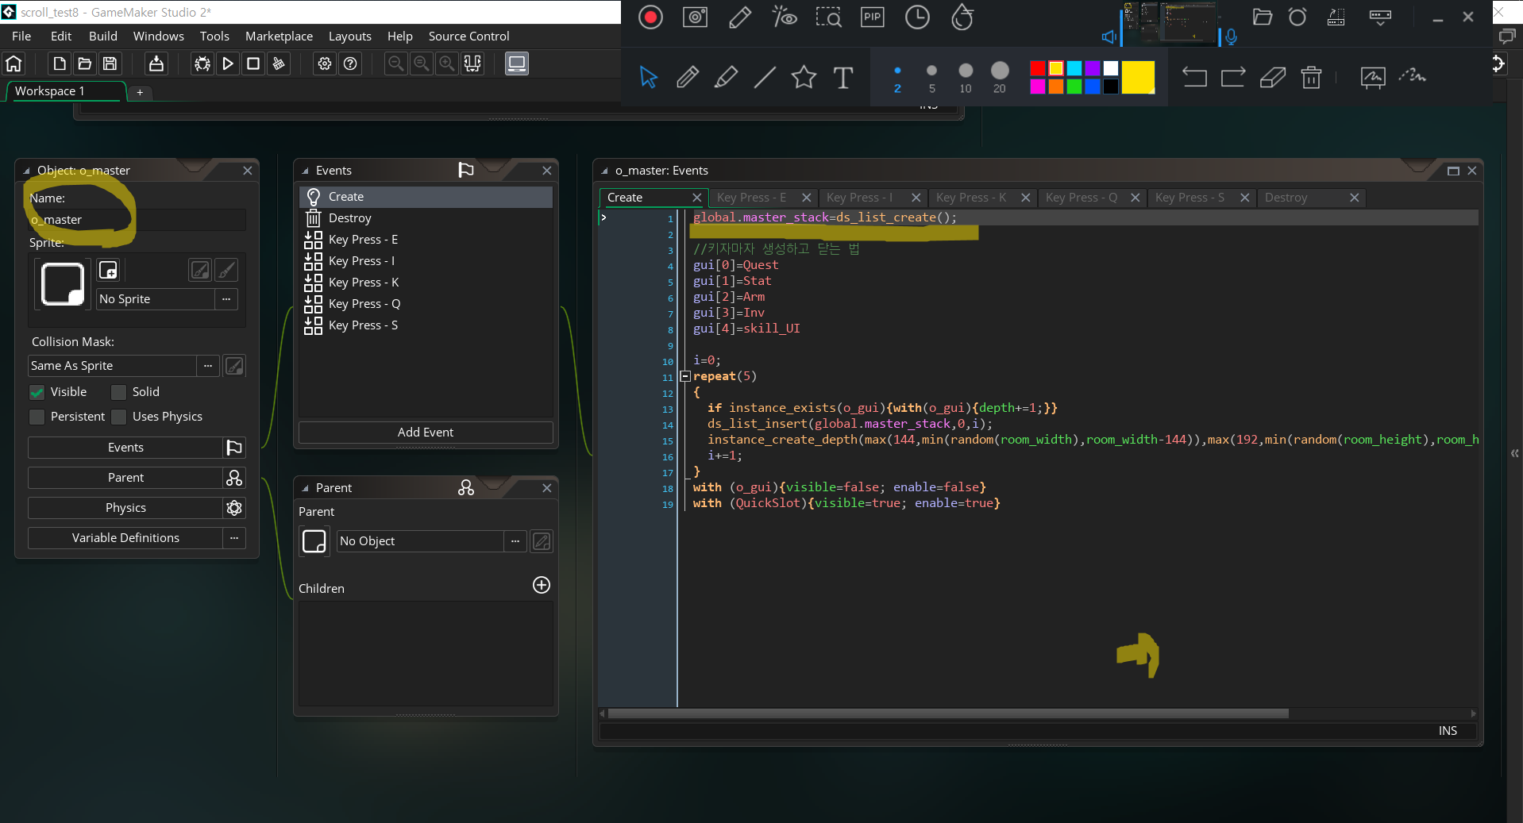The height and width of the screenshot is (823, 1523).
Task: Click the zoom out magnifier icon
Action: tap(395, 63)
